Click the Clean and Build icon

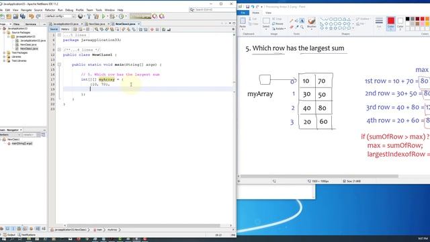pyautogui.click(x=96, y=16)
